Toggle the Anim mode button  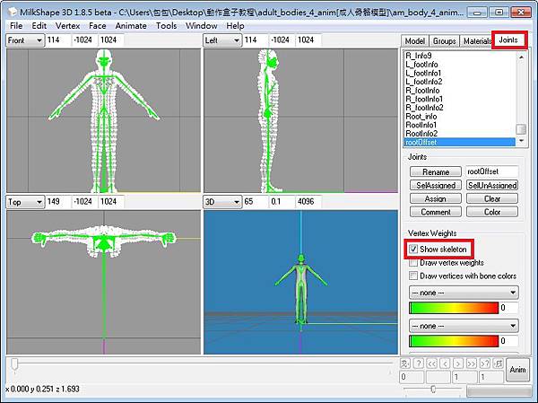pyautogui.click(x=517, y=370)
